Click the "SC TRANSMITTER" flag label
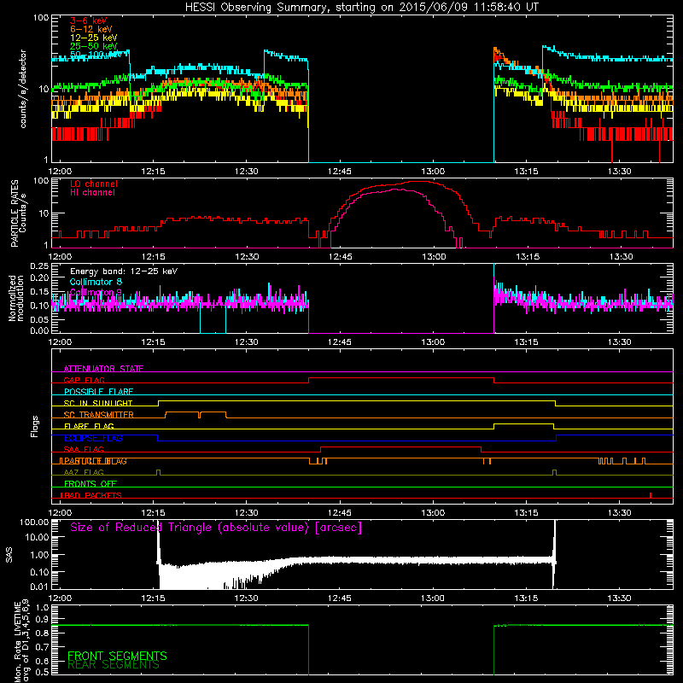Image resolution: width=683 pixels, height=683 pixels. 99,414
